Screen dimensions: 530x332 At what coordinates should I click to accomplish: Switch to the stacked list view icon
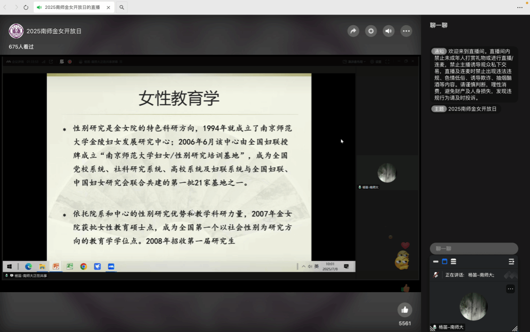point(453,262)
